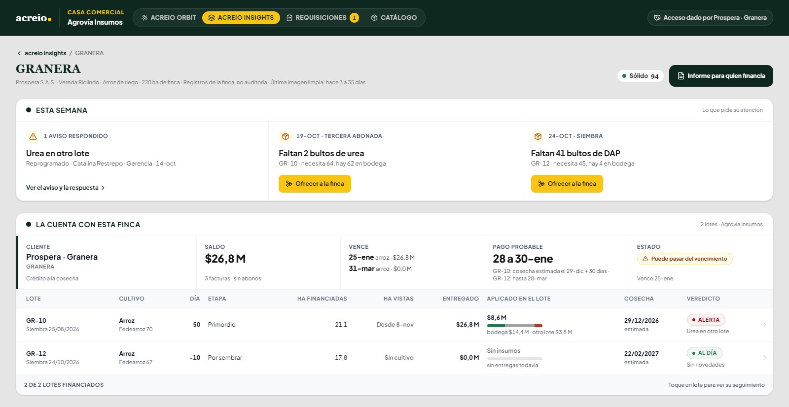Click warning icon in Puede pasar del vencimiento
This screenshot has width=789, height=407.
(x=646, y=259)
